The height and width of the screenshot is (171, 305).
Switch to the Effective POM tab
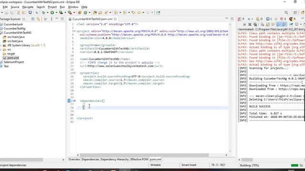click(139, 160)
